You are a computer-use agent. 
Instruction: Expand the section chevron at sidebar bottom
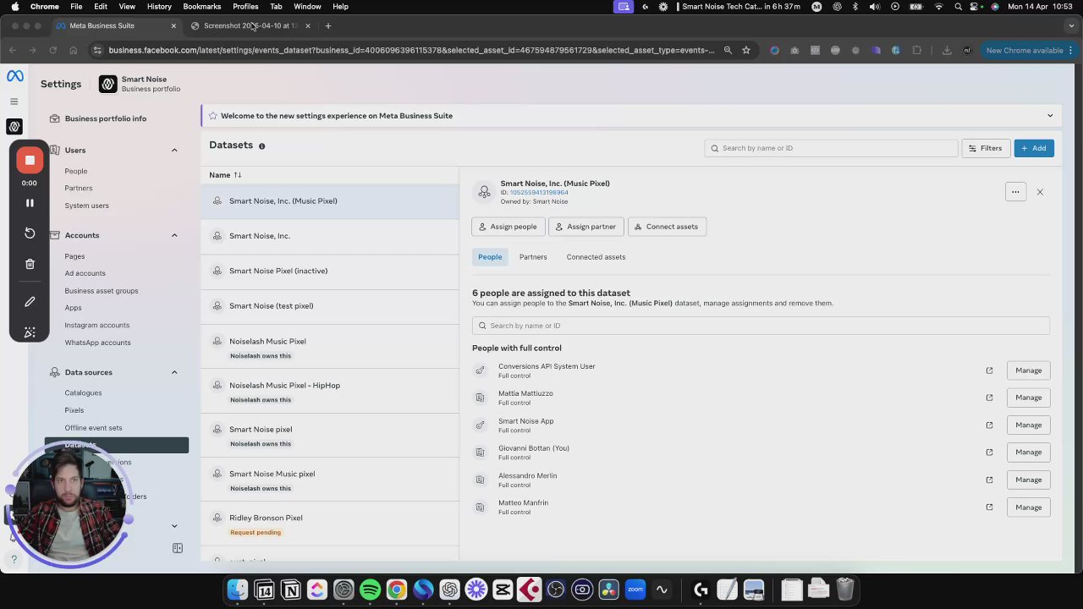pos(174,526)
